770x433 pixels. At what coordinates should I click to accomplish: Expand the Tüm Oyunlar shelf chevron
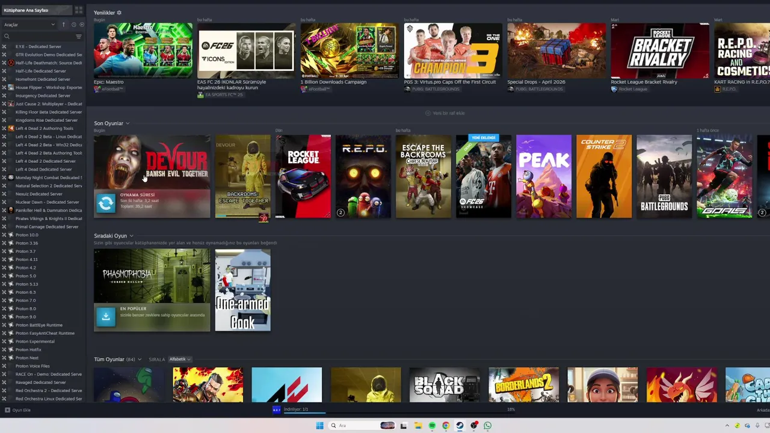pos(140,360)
